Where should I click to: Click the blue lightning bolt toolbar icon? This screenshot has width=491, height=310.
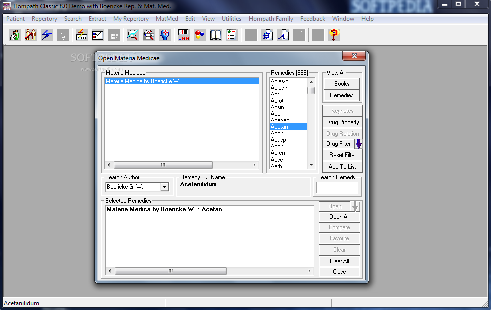[x=46, y=35]
